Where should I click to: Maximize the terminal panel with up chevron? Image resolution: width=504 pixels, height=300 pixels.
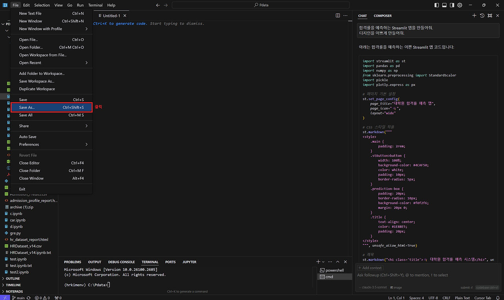point(337,262)
